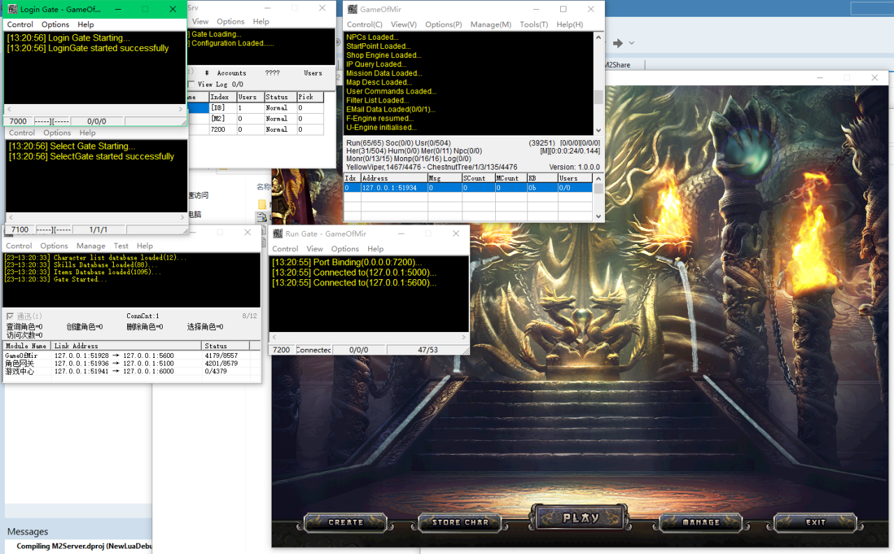Click the 'LoginGate started successfully' log line

[x=88, y=48]
